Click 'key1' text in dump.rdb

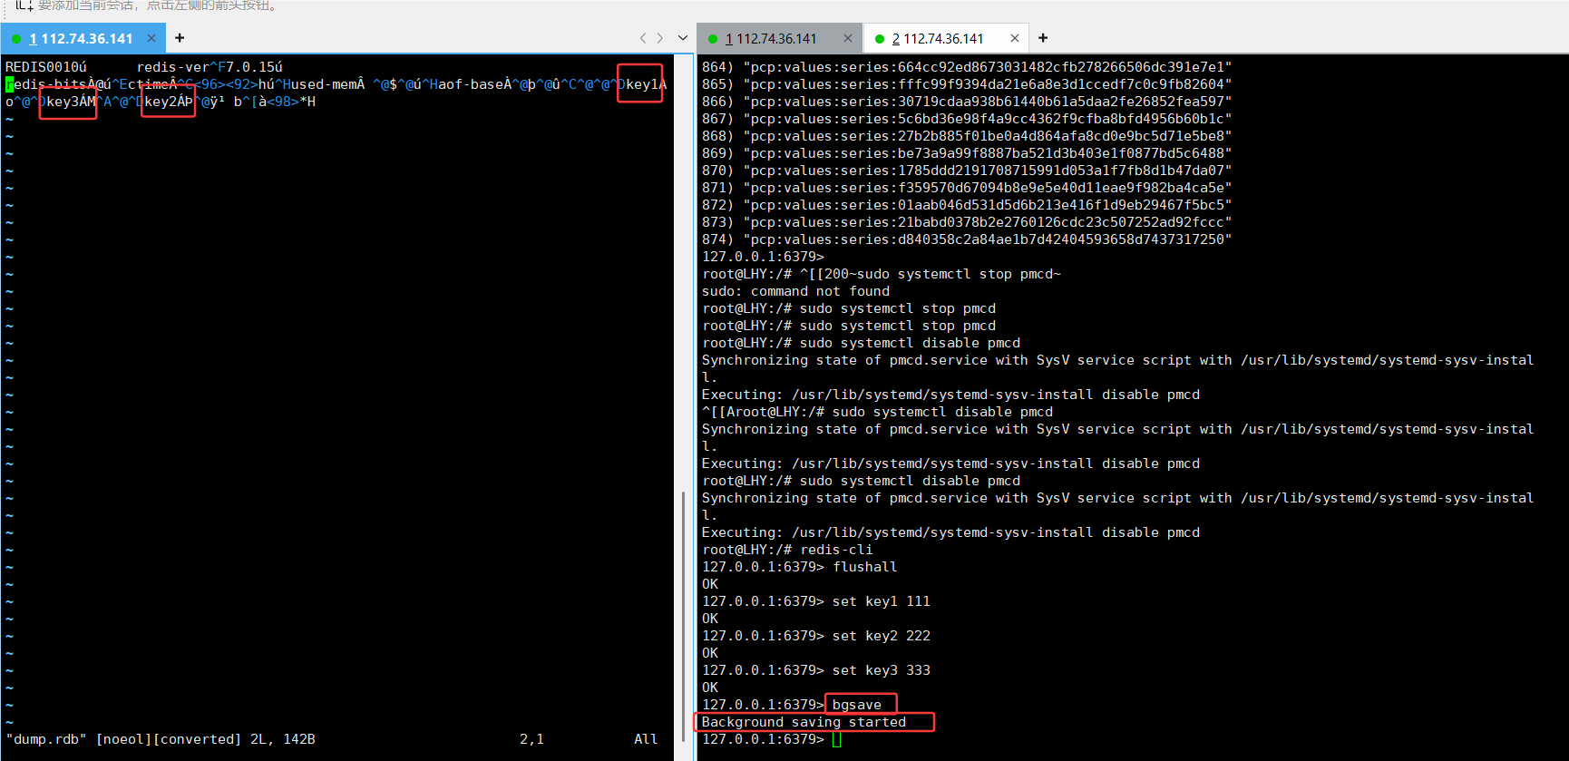pyautogui.click(x=642, y=84)
